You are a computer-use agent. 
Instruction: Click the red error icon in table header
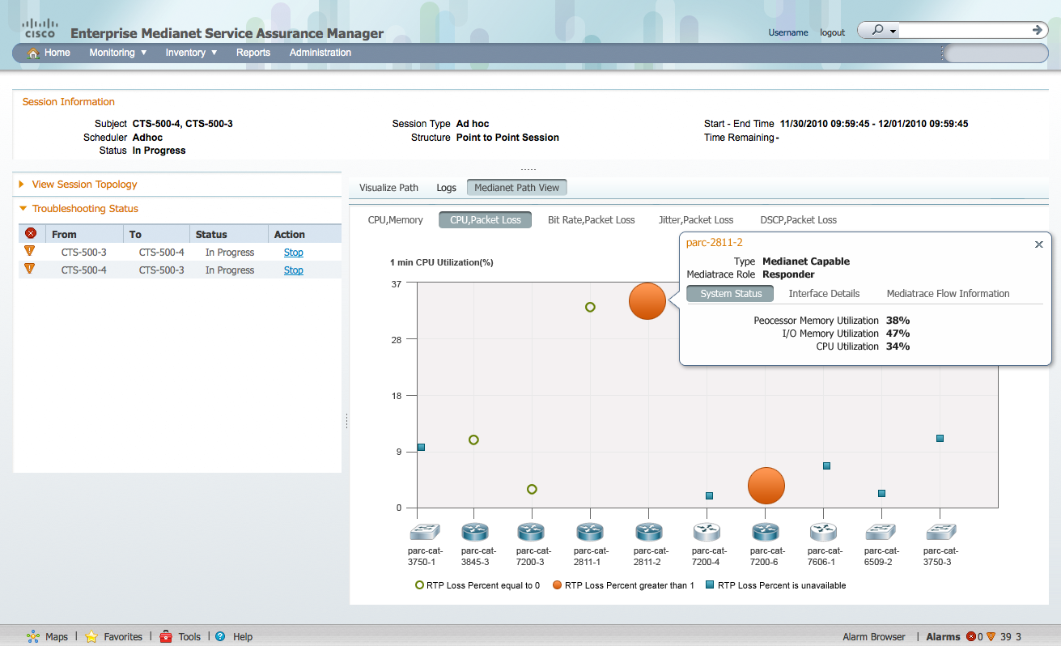coord(31,233)
